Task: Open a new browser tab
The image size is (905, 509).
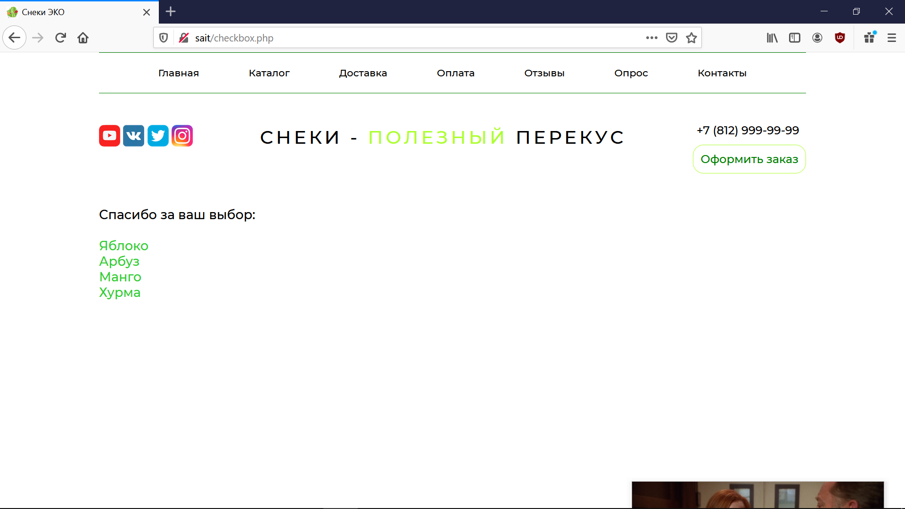Action: [171, 12]
